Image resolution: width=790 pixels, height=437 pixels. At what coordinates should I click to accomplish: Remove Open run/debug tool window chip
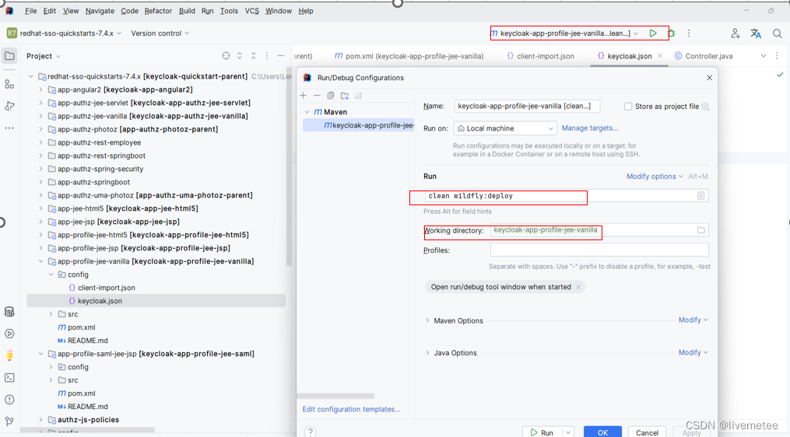tap(578, 287)
